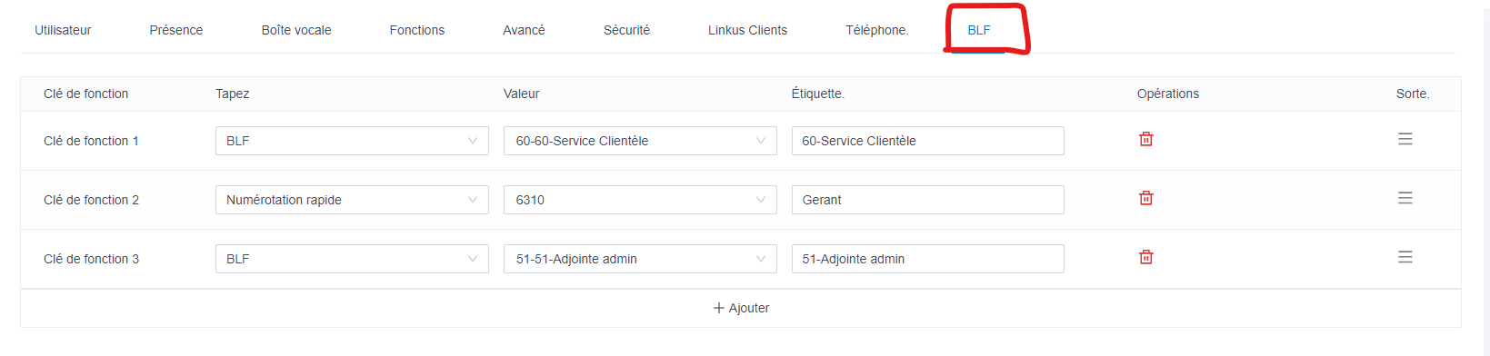Go to the Avancé tab
The height and width of the screenshot is (356, 1490).
(524, 30)
